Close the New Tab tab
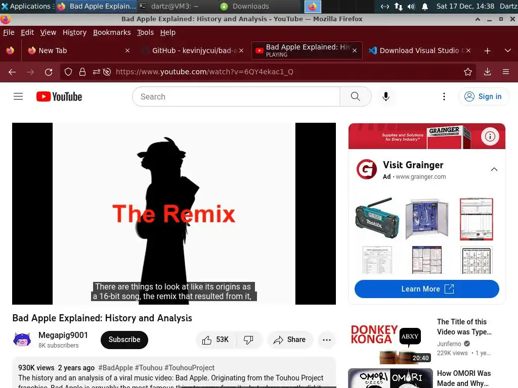This screenshot has width=518, height=388. [x=127, y=51]
